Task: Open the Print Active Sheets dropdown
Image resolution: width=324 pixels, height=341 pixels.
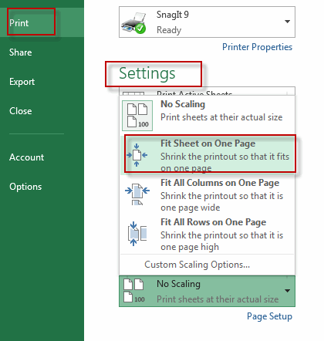Action: pos(207,91)
